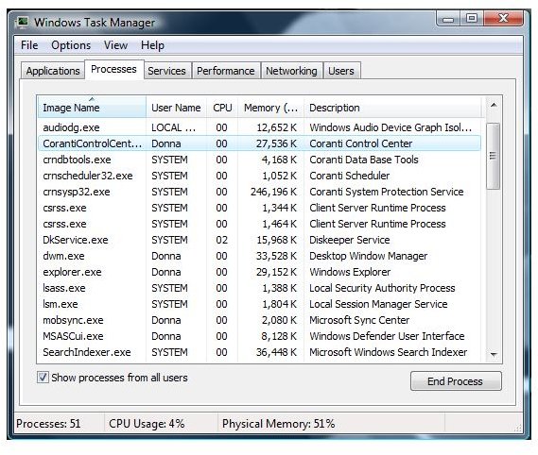Open the Options menu
Screen dimensions: 538x455
pyautogui.click(x=71, y=45)
